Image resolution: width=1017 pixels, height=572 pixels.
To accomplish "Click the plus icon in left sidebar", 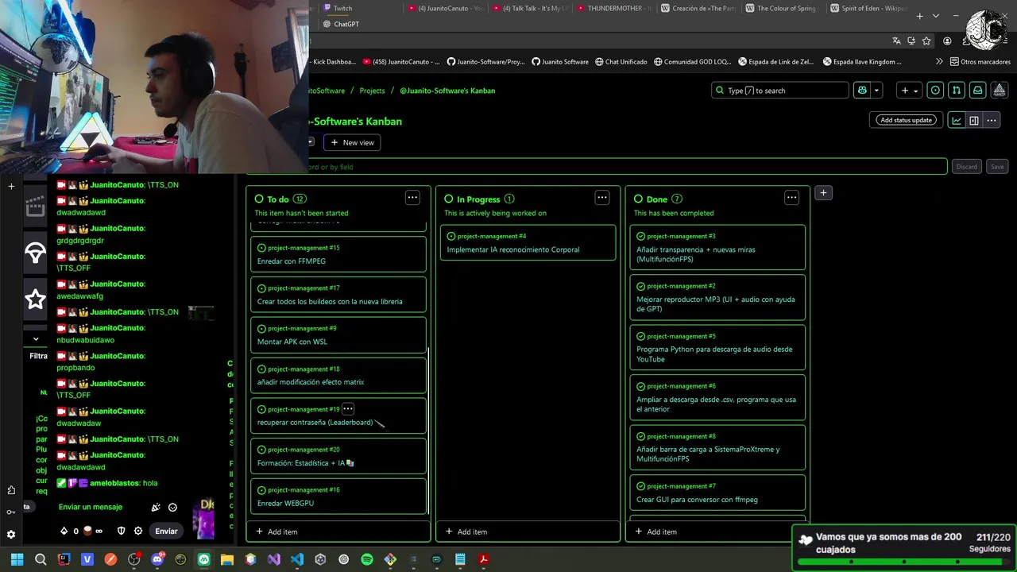I will 11,186.
